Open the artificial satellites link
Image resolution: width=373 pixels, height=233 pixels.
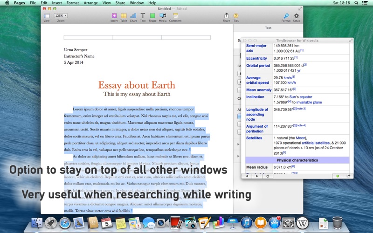pos(316,143)
